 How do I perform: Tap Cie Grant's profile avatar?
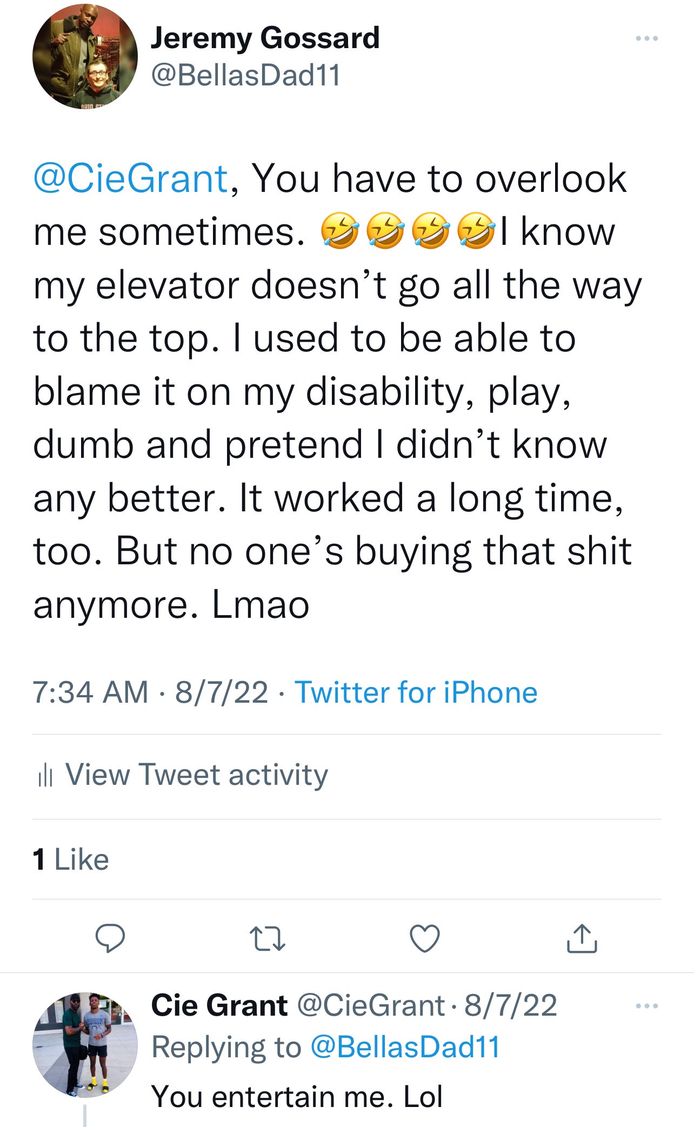point(85,1044)
